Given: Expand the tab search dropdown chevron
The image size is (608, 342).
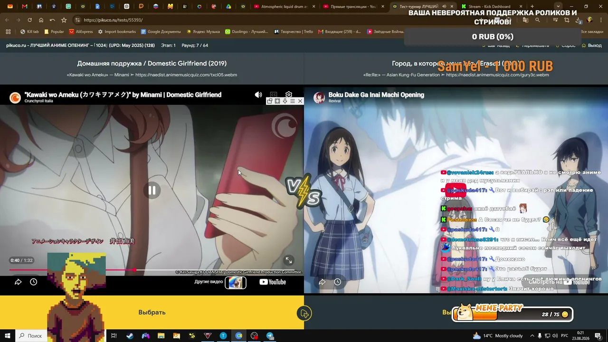Looking at the screenshot, I should coord(559,7).
